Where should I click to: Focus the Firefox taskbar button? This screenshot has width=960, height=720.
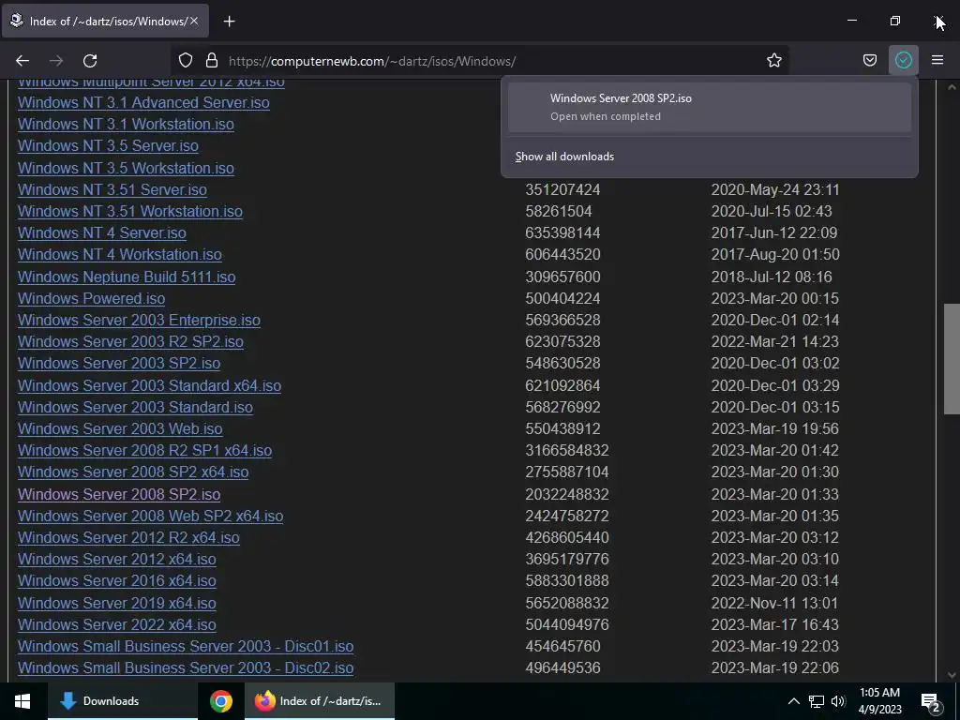coord(319,701)
